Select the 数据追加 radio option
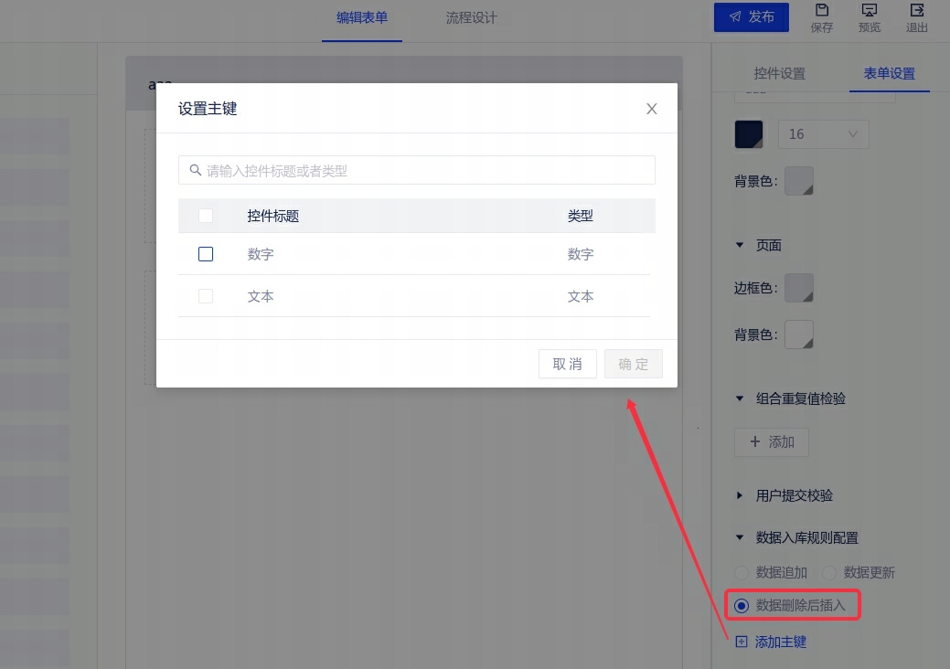 click(742, 572)
